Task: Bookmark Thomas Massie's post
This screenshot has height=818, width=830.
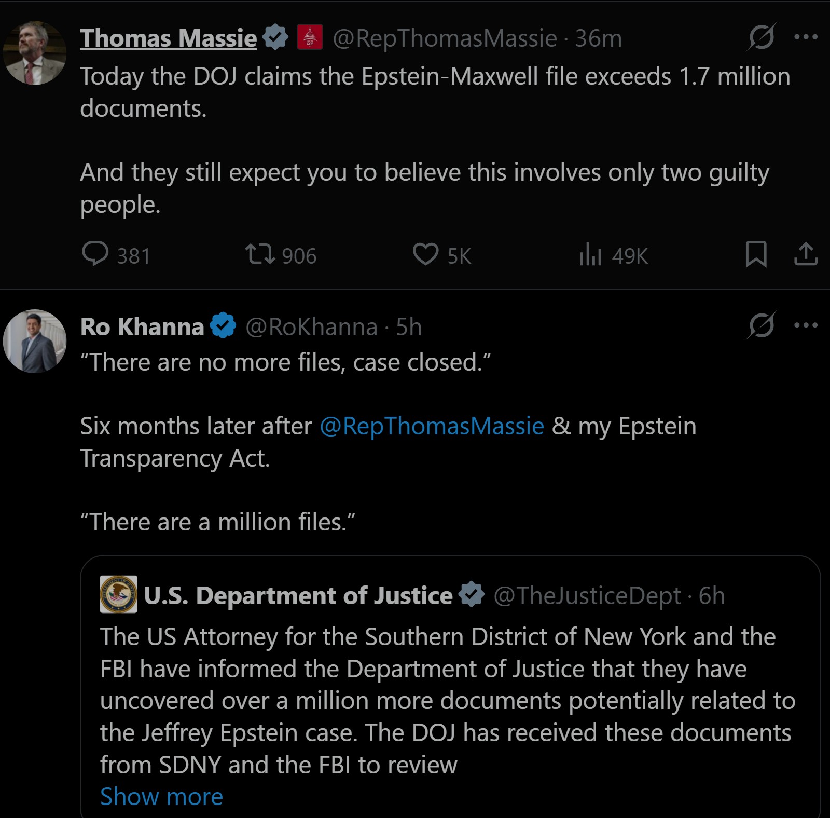Action: (x=756, y=254)
